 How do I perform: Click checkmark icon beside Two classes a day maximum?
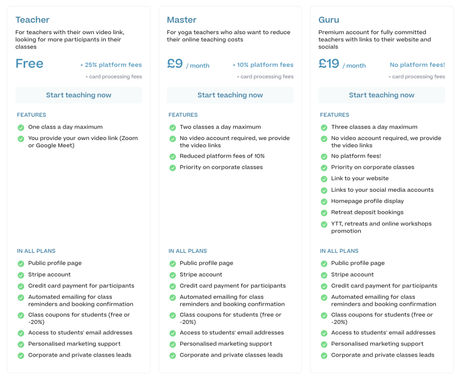[x=172, y=127]
